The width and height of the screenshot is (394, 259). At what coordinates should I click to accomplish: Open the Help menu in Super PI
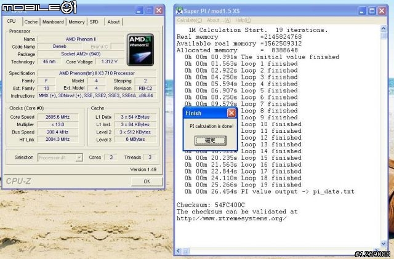(x=243, y=20)
